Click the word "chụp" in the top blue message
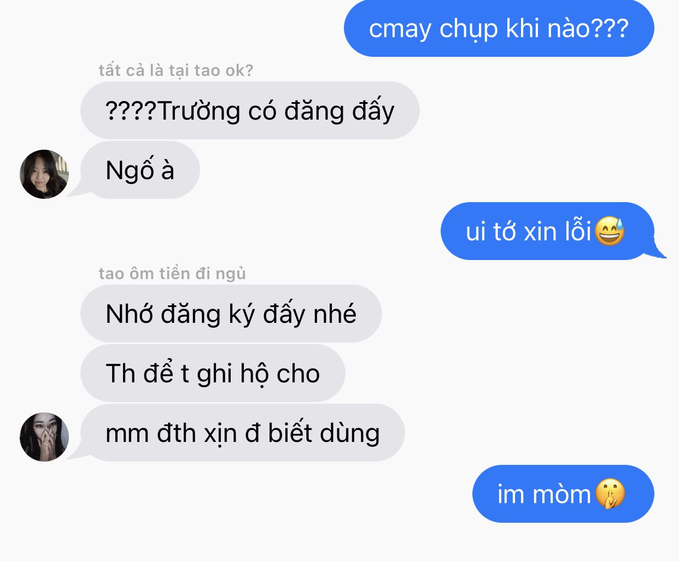Screen dimensions: 679x561 tap(469, 29)
